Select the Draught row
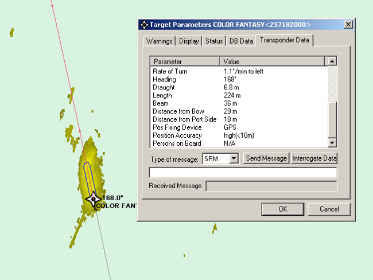The width and height of the screenshot is (373, 280). [239, 87]
